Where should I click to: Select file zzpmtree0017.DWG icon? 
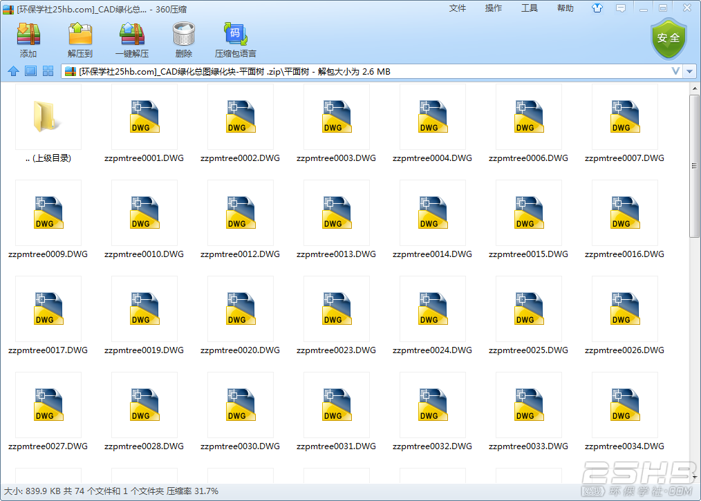(x=48, y=309)
